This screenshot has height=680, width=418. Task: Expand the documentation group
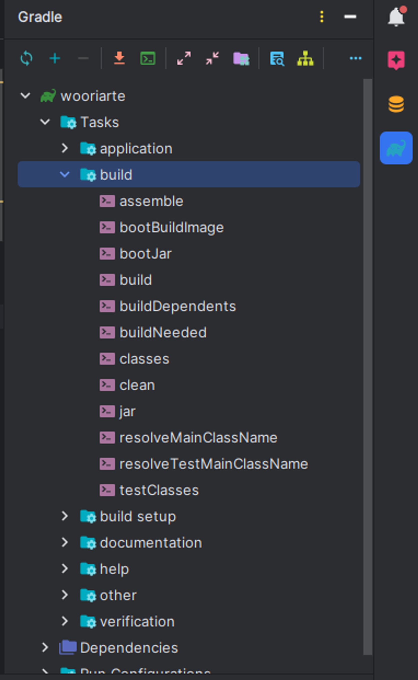(65, 542)
